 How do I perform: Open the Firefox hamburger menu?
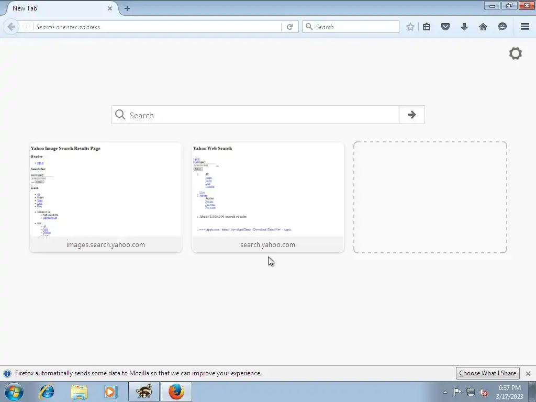point(525,26)
